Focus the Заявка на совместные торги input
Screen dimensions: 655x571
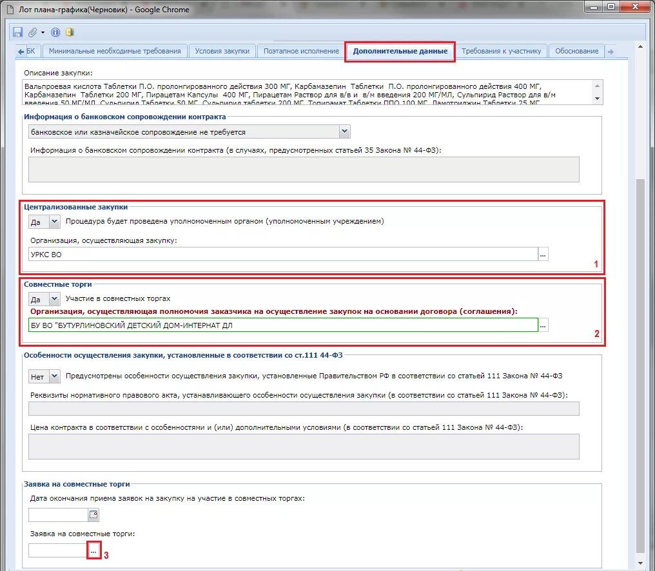tap(58, 550)
